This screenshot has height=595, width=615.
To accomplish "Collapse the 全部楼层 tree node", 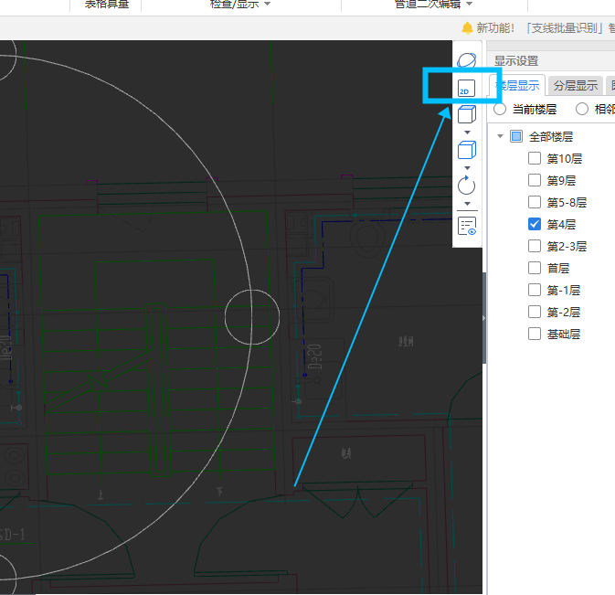I will click(500, 136).
